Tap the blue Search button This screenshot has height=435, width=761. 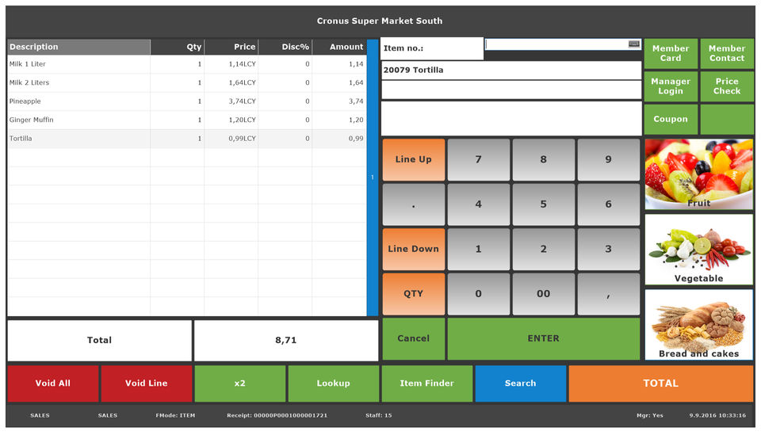coord(521,383)
